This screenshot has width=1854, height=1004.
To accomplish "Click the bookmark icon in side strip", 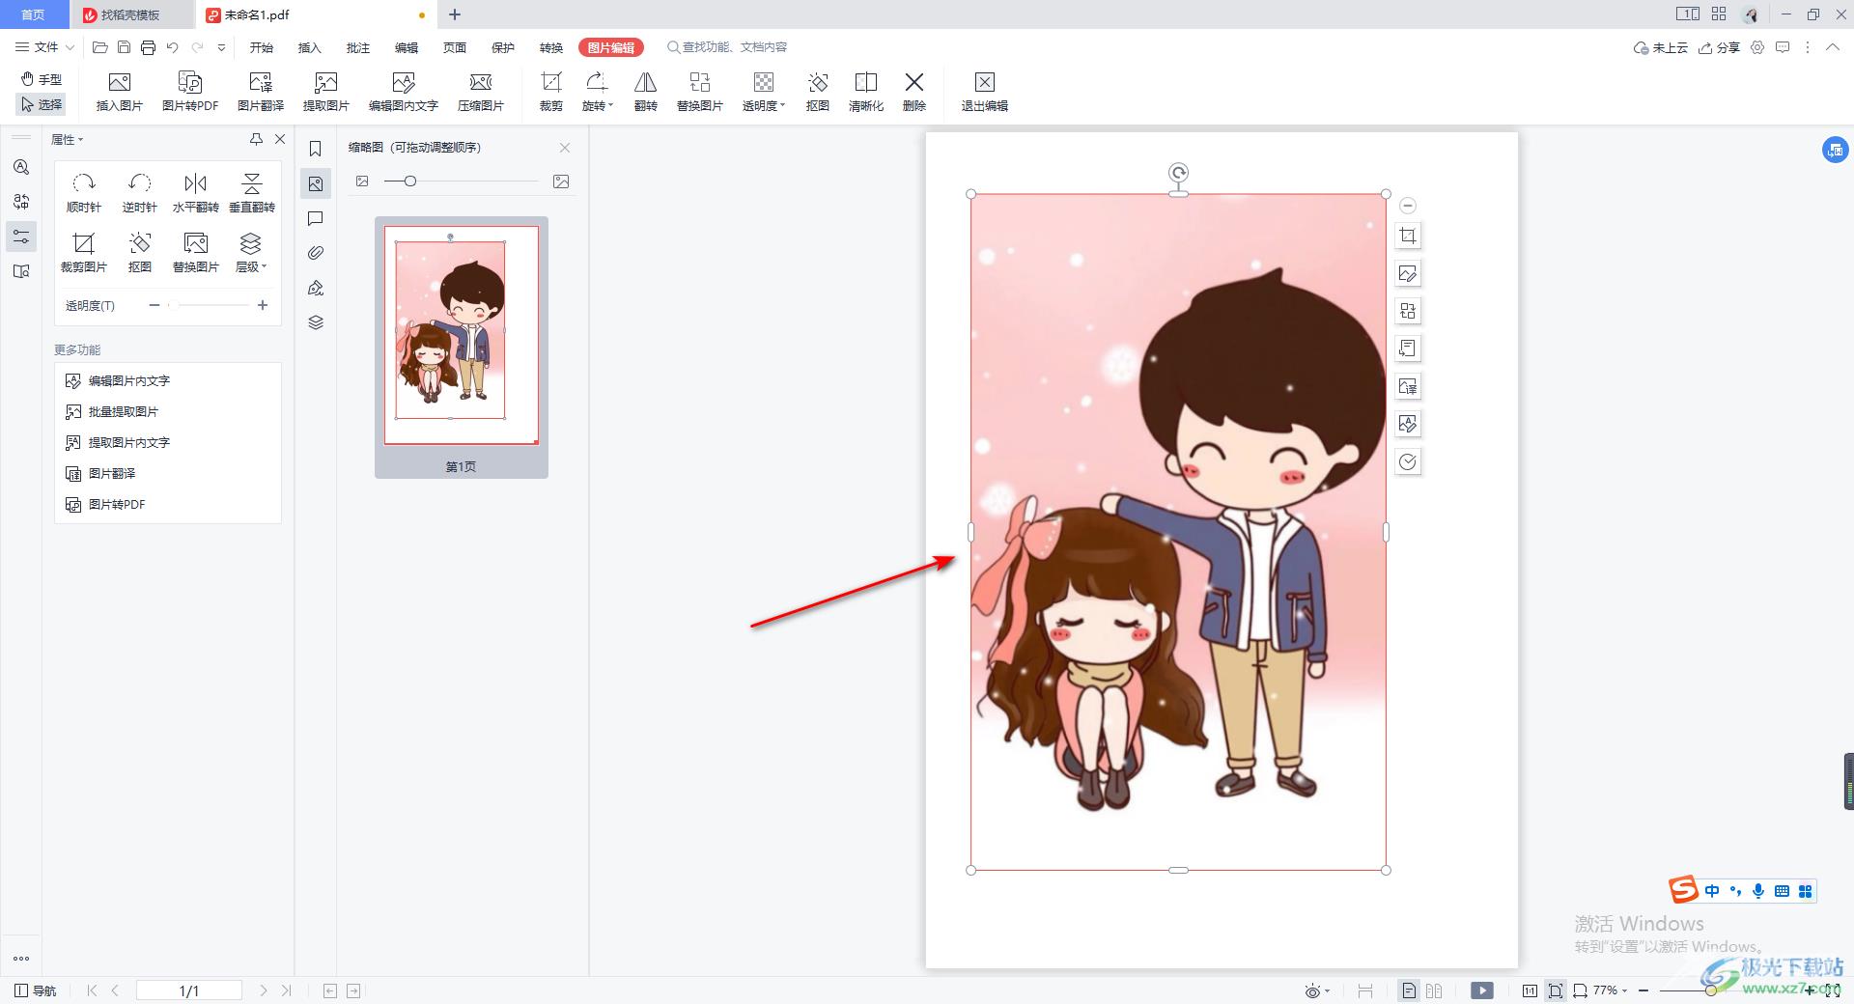I will click(x=315, y=149).
